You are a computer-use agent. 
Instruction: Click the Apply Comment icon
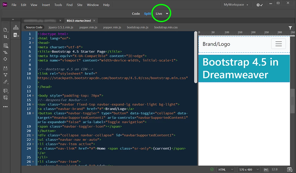coord(5,91)
